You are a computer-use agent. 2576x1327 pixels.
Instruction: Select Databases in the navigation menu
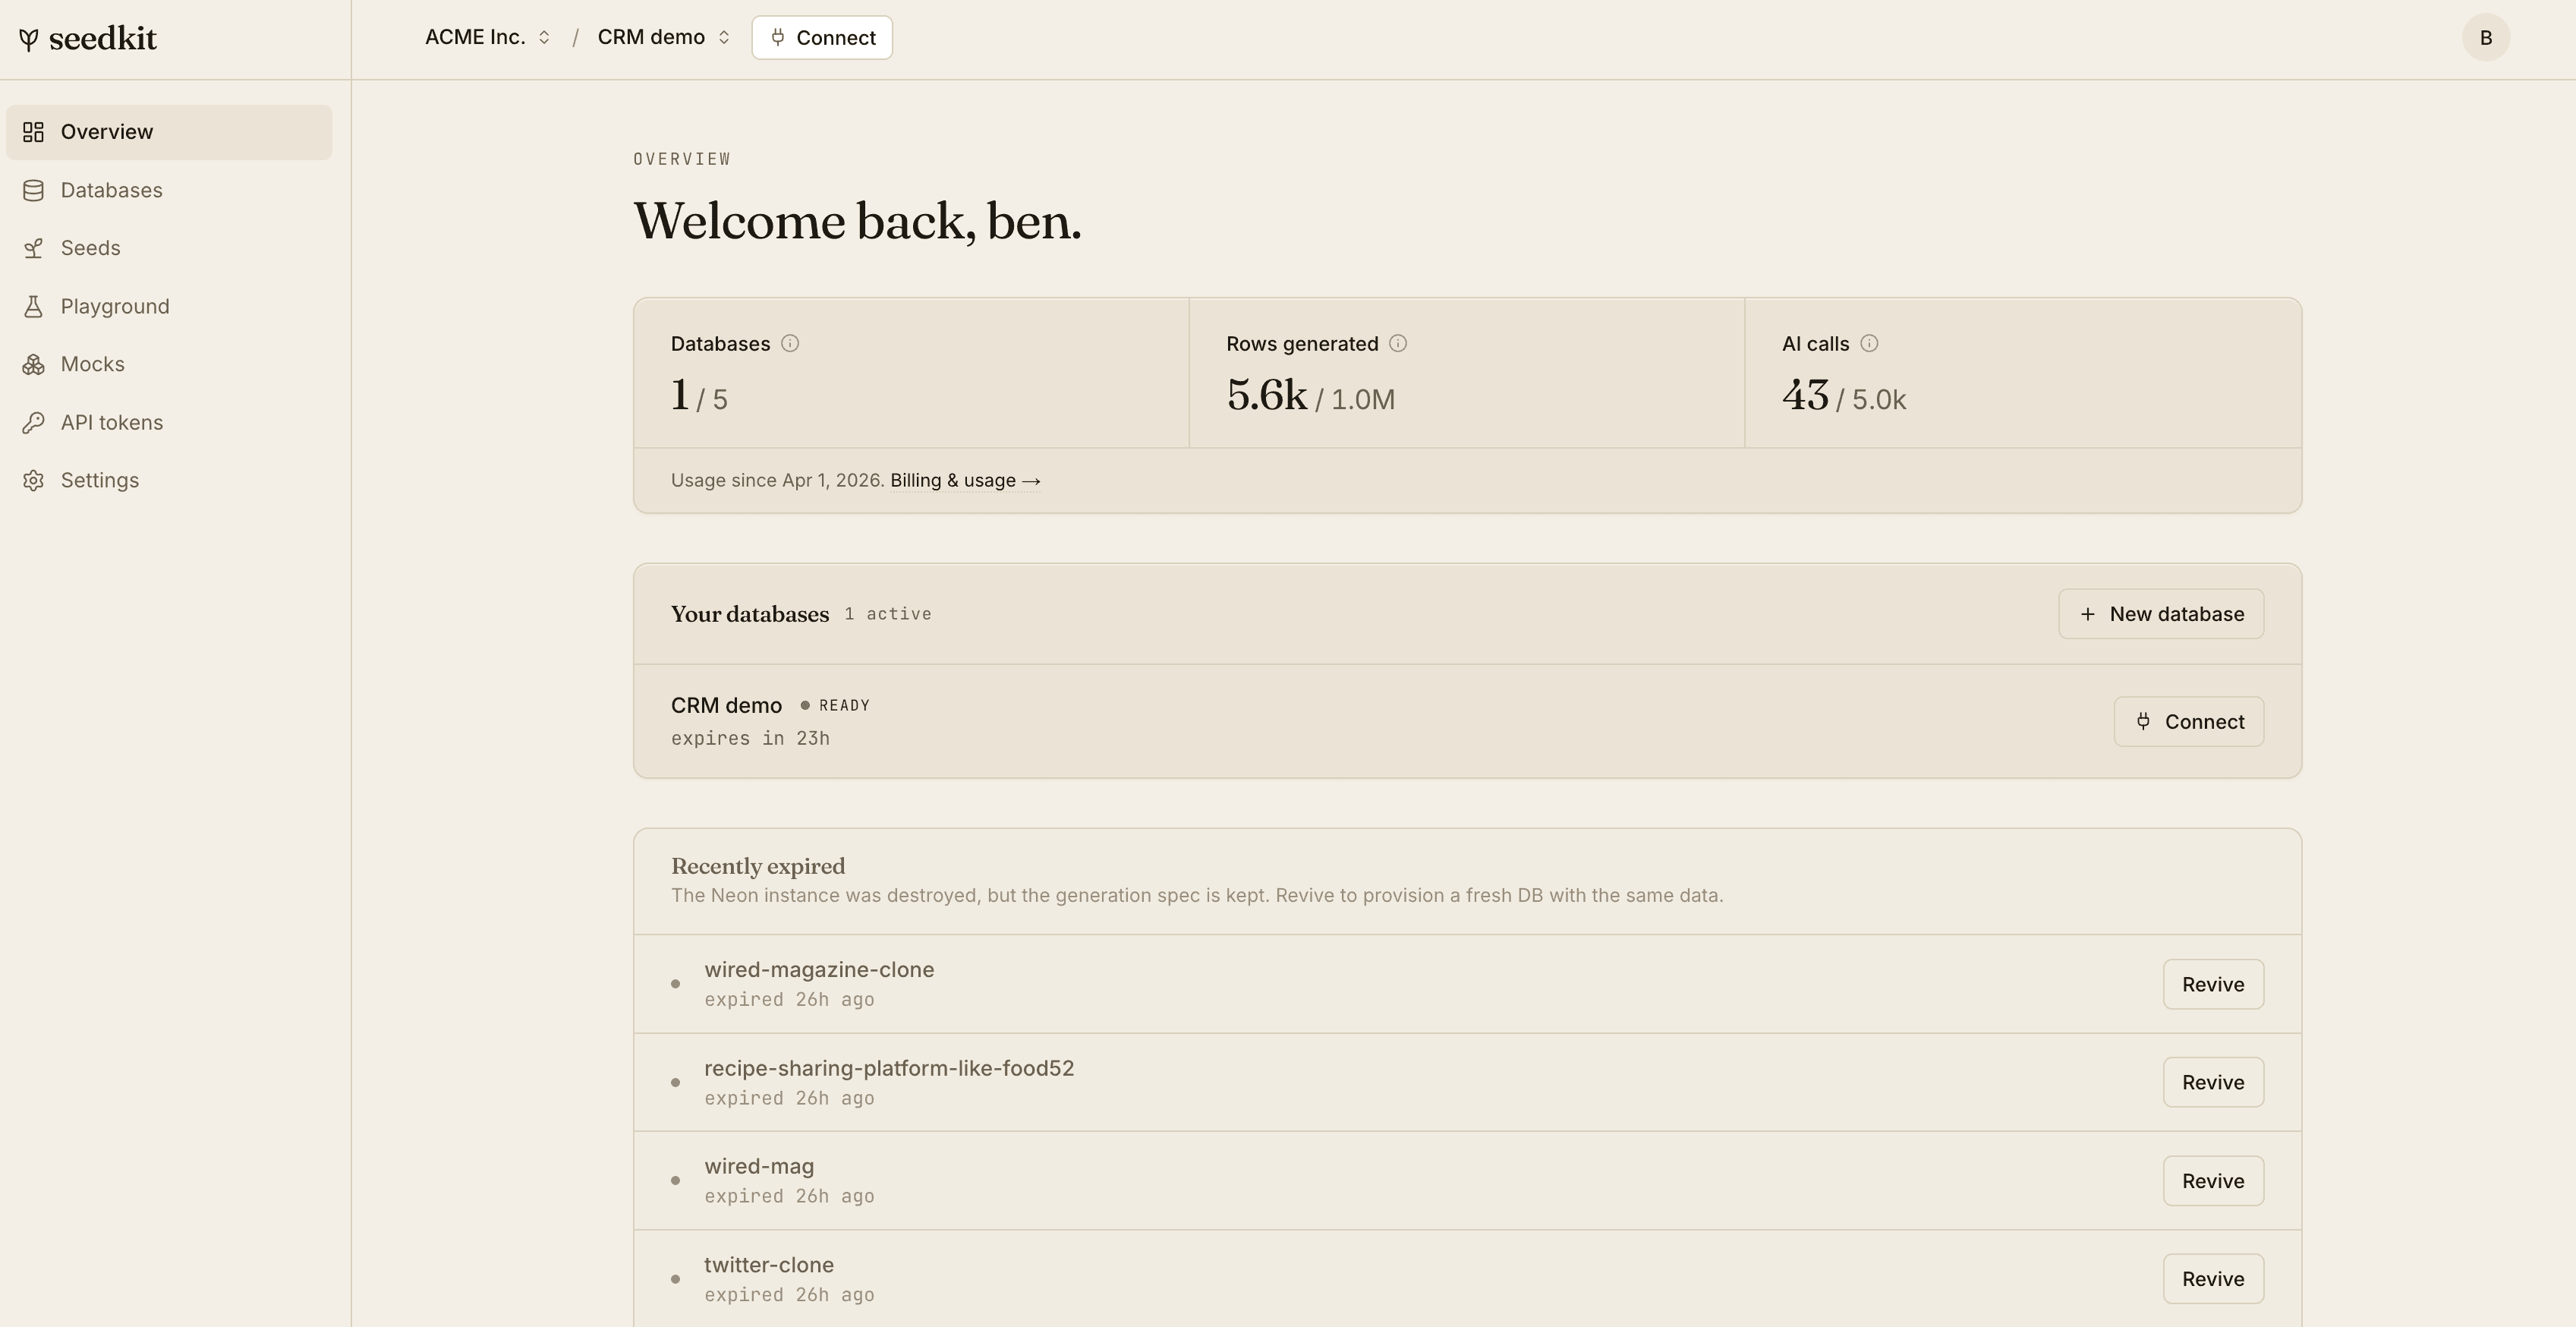click(111, 190)
